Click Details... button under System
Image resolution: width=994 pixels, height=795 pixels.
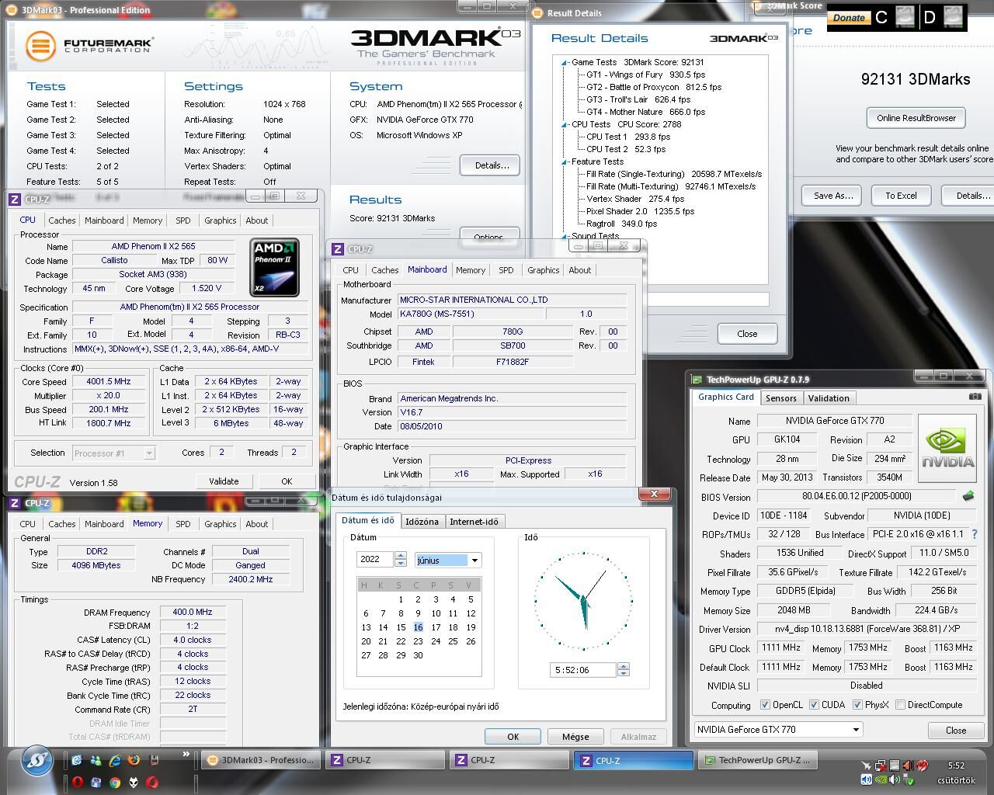(x=491, y=165)
